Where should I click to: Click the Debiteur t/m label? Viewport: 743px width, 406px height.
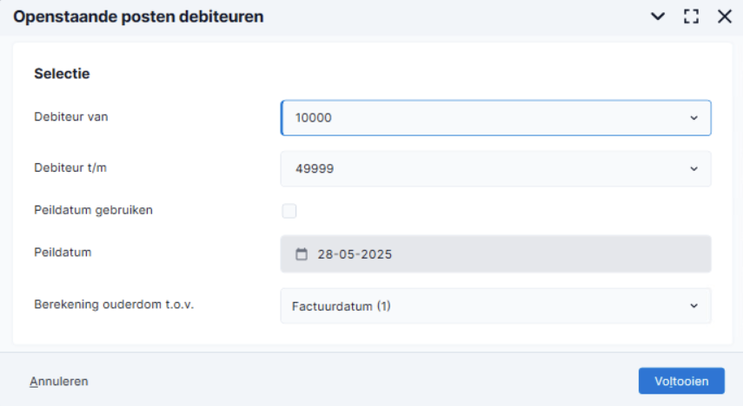(x=70, y=168)
